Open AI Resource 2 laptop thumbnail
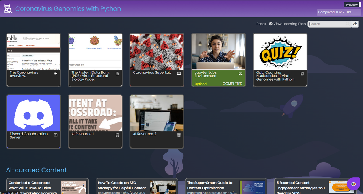The height and width of the screenshot is (194, 363). [x=157, y=113]
